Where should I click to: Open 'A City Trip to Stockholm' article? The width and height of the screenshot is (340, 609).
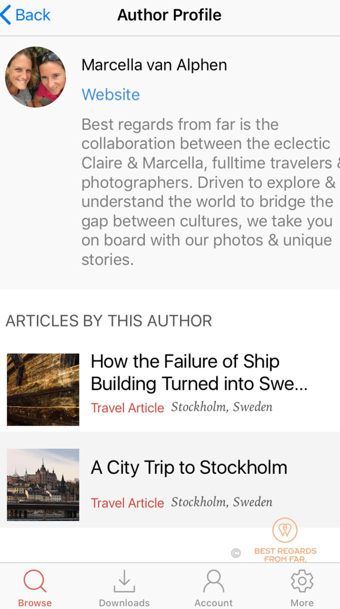click(x=189, y=467)
